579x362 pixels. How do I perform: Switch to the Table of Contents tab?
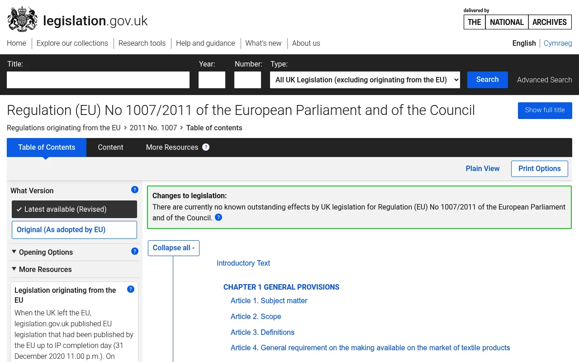[47, 147]
